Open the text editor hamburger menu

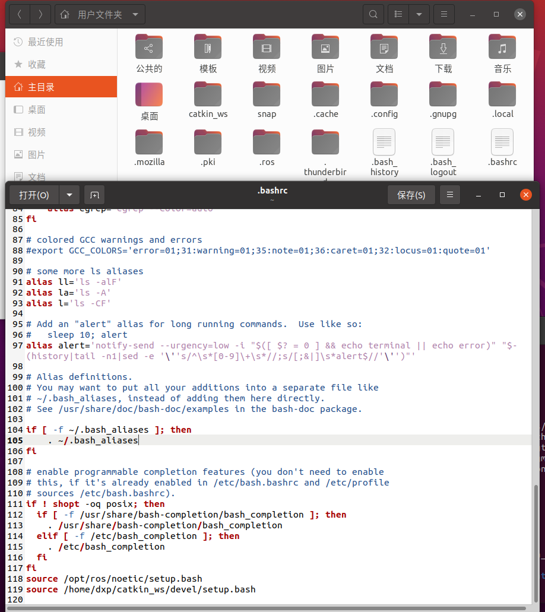point(450,195)
